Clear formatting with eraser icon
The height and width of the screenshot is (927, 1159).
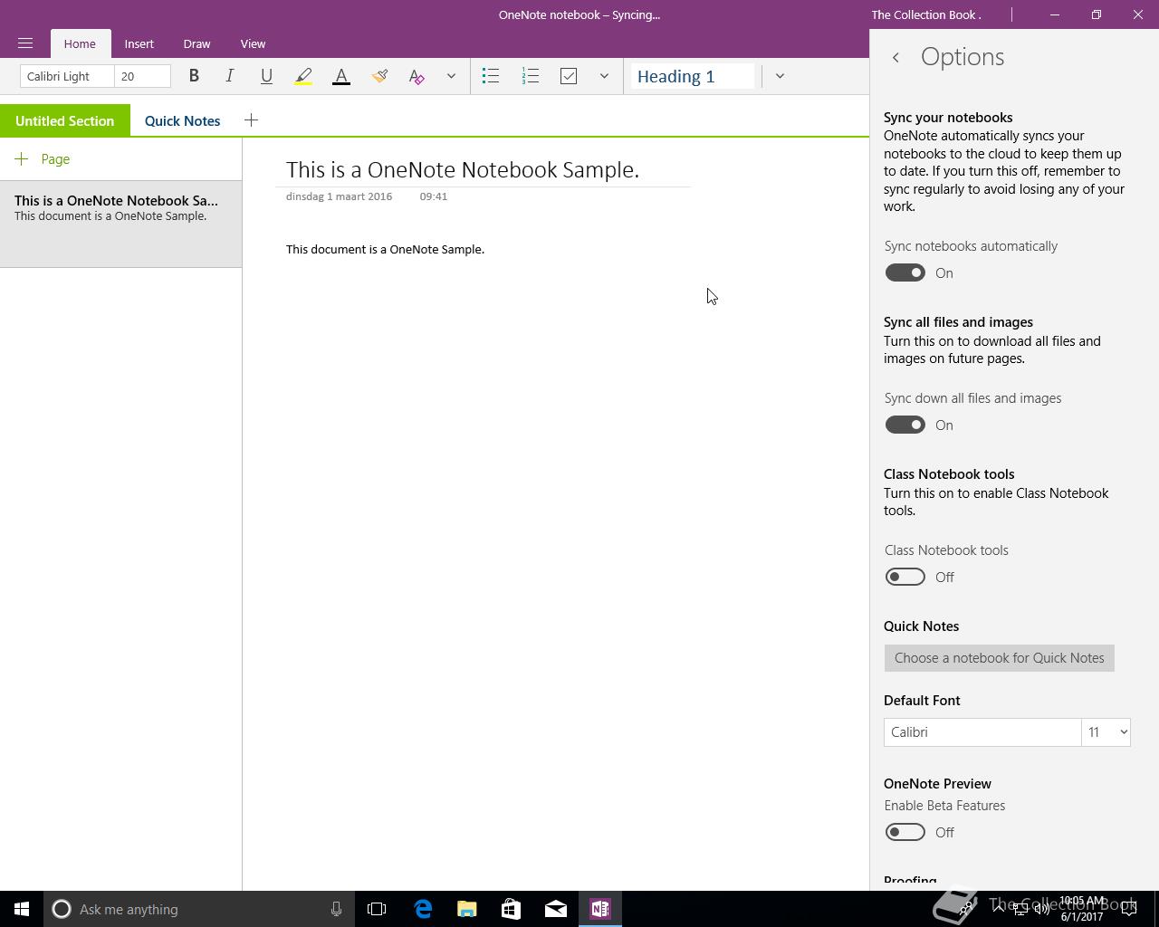(417, 76)
